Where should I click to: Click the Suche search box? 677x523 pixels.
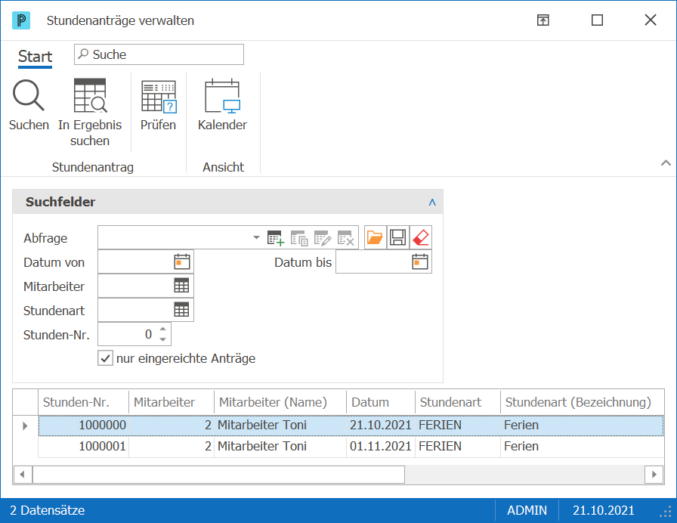(159, 54)
